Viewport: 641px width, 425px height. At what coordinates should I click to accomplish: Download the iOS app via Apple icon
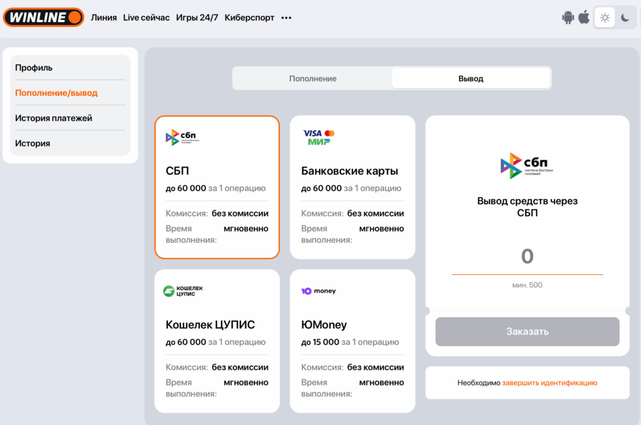584,17
